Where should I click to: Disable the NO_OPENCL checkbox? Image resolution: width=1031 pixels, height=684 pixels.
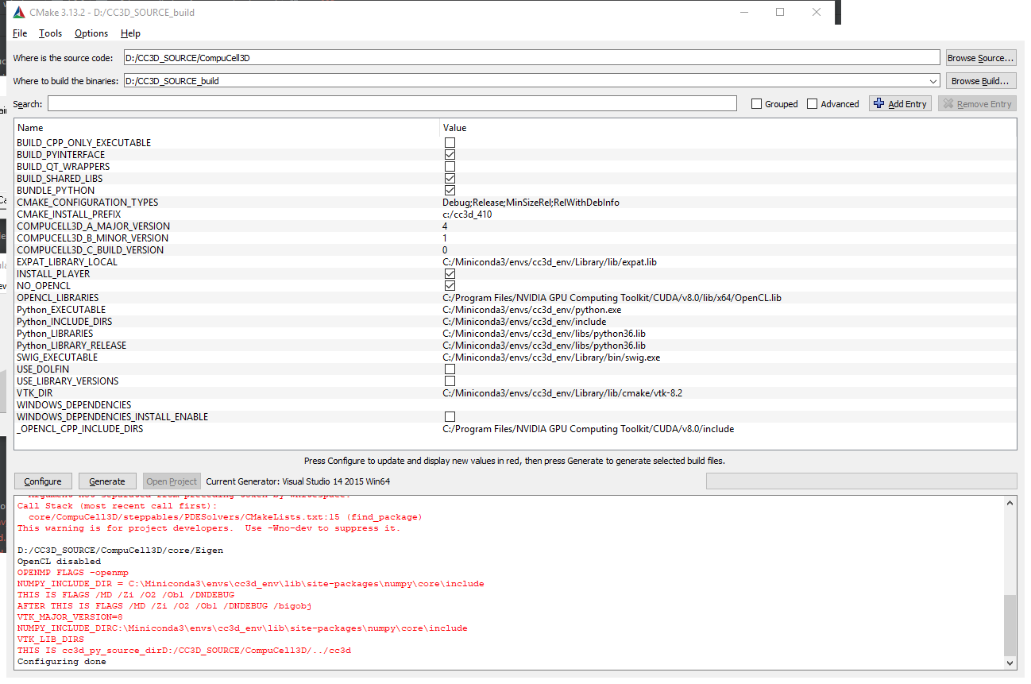tap(450, 286)
